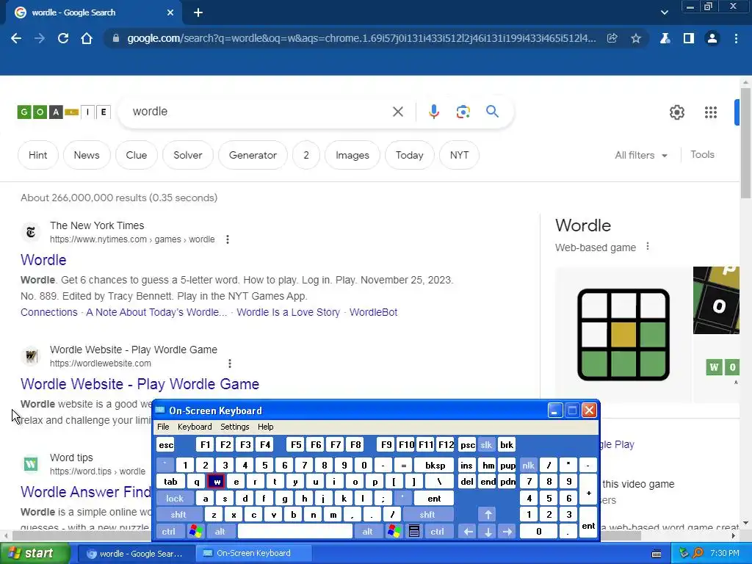
Task: Open a new browser tab with plus
Action: point(198,12)
